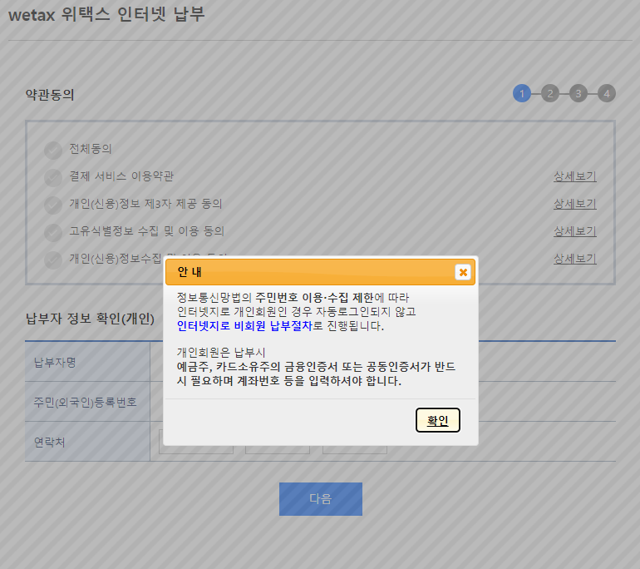This screenshot has width=640, height=569.
Task: Click the 약관동의 section heading
Action: click(50, 95)
